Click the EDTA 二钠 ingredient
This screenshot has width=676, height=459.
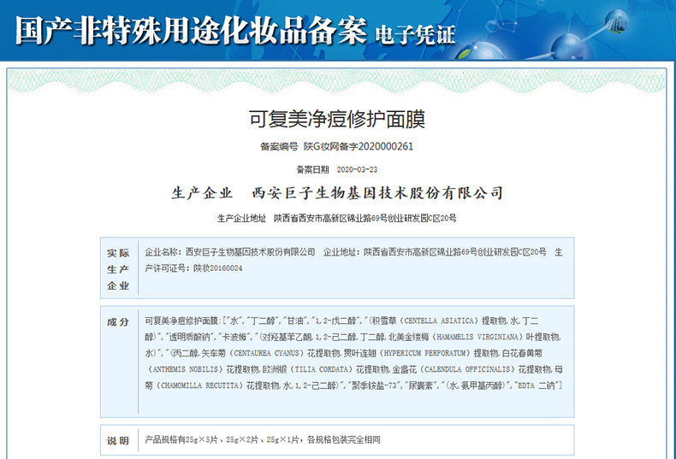pyautogui.click(x=537, y=385)
